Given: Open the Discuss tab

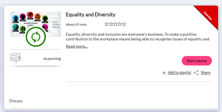Looking at the screenshot, I should coord(16,101).
